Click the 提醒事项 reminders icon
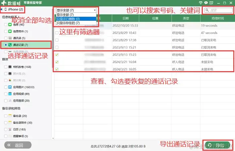 [x=10, y=136]
